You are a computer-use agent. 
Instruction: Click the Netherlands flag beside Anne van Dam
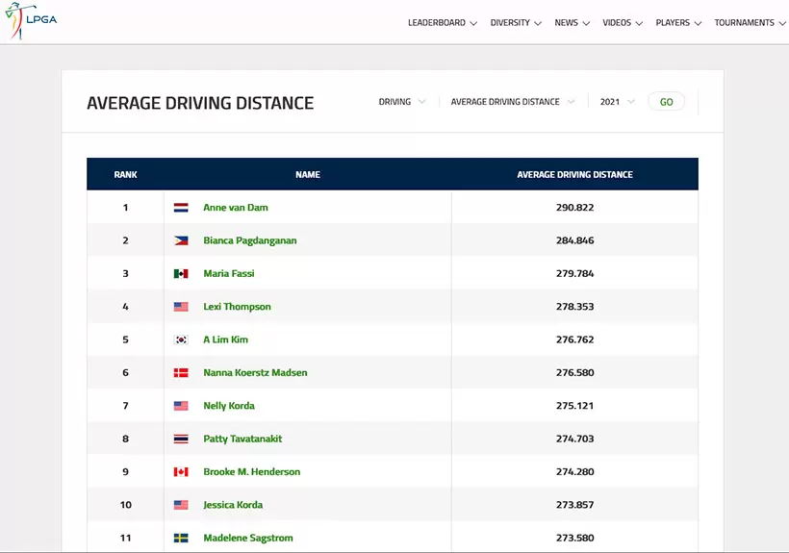tap(181, 208)
